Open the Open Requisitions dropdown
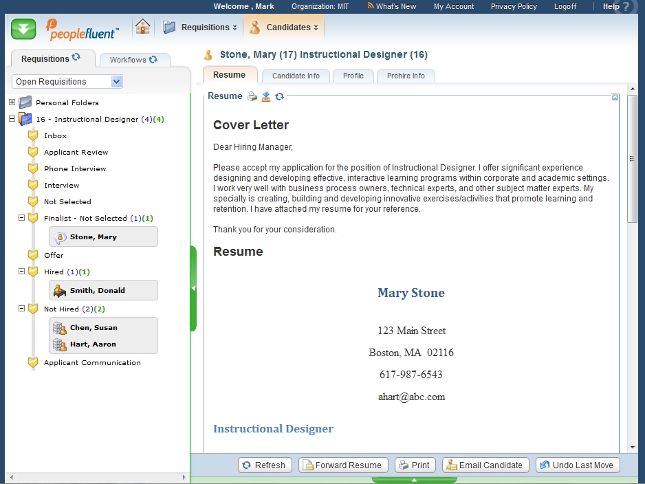This screenshot has height=484, width=645. click(x=116, y=82)
